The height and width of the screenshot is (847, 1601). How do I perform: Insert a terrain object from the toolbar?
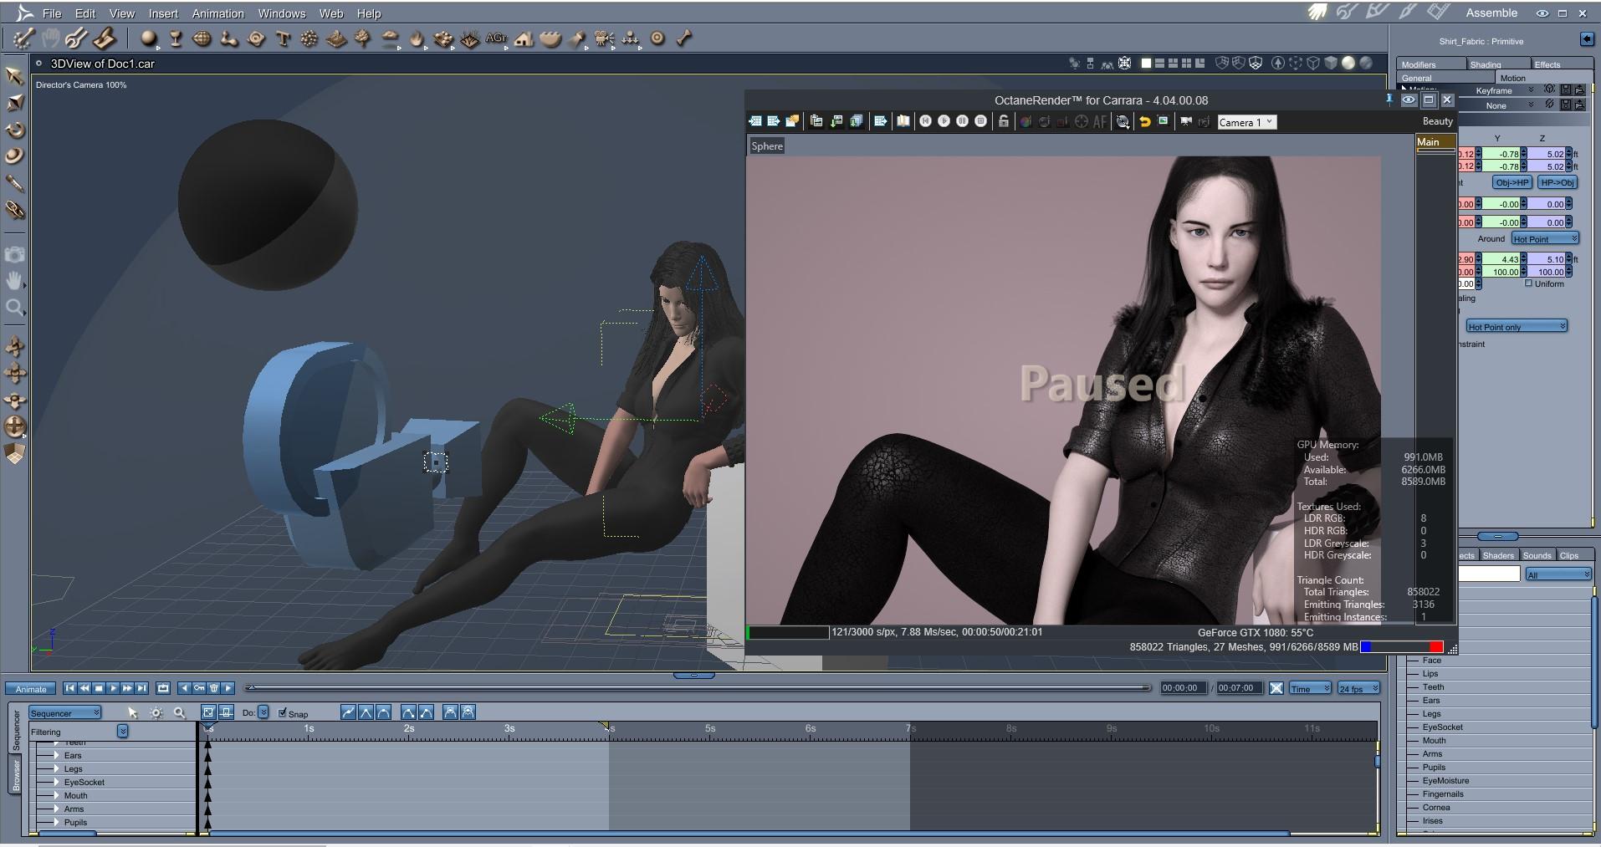[x=336, y=38]
